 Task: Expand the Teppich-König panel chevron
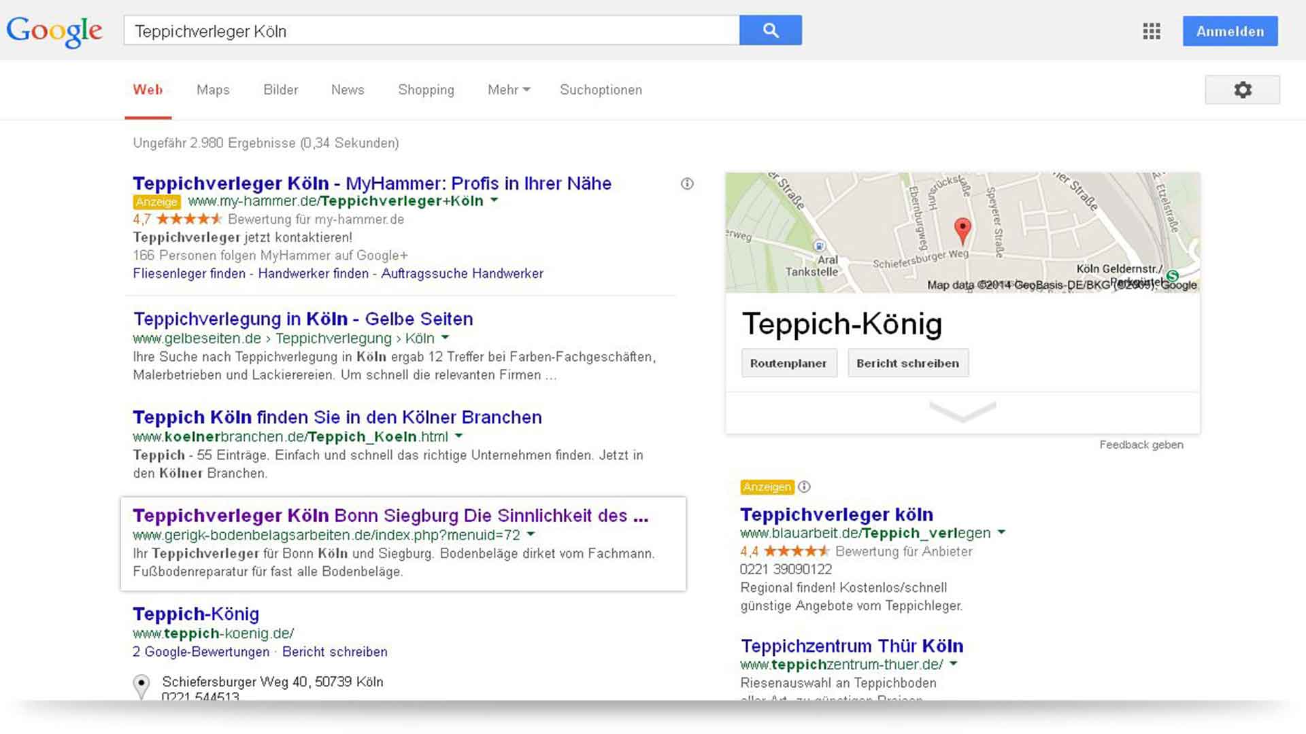click(x=962, y=411)
